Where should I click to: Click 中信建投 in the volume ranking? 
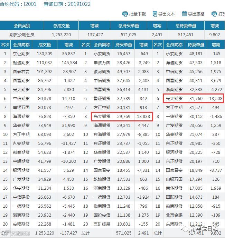[x=21, y=197]
